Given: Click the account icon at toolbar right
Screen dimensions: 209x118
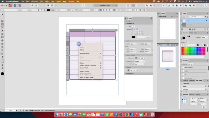Looking at the screenshot, I should [x=205, y=6].
